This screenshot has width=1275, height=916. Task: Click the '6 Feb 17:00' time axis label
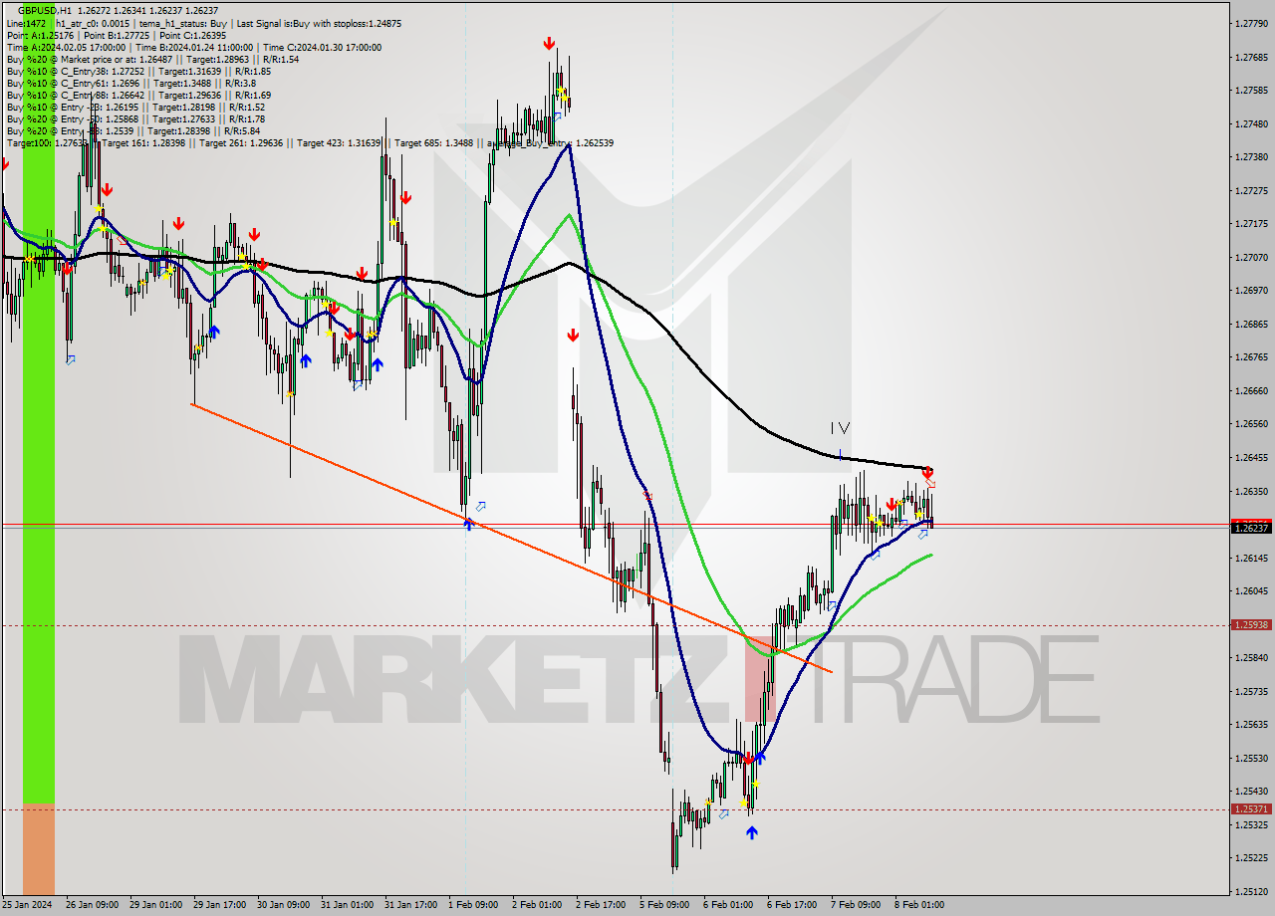coord(792,905)
